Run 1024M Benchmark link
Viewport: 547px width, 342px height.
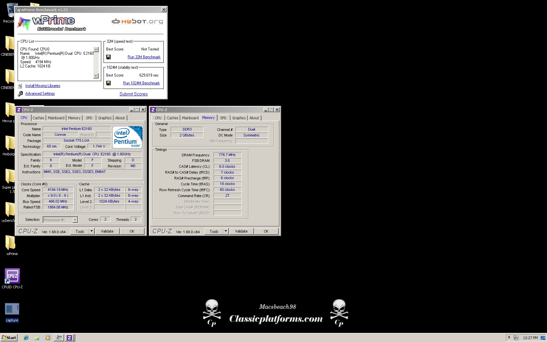coord(141,83)
